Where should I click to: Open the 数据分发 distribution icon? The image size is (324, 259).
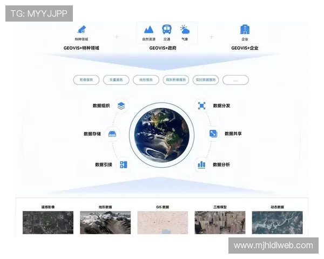(x=201, y=106)
